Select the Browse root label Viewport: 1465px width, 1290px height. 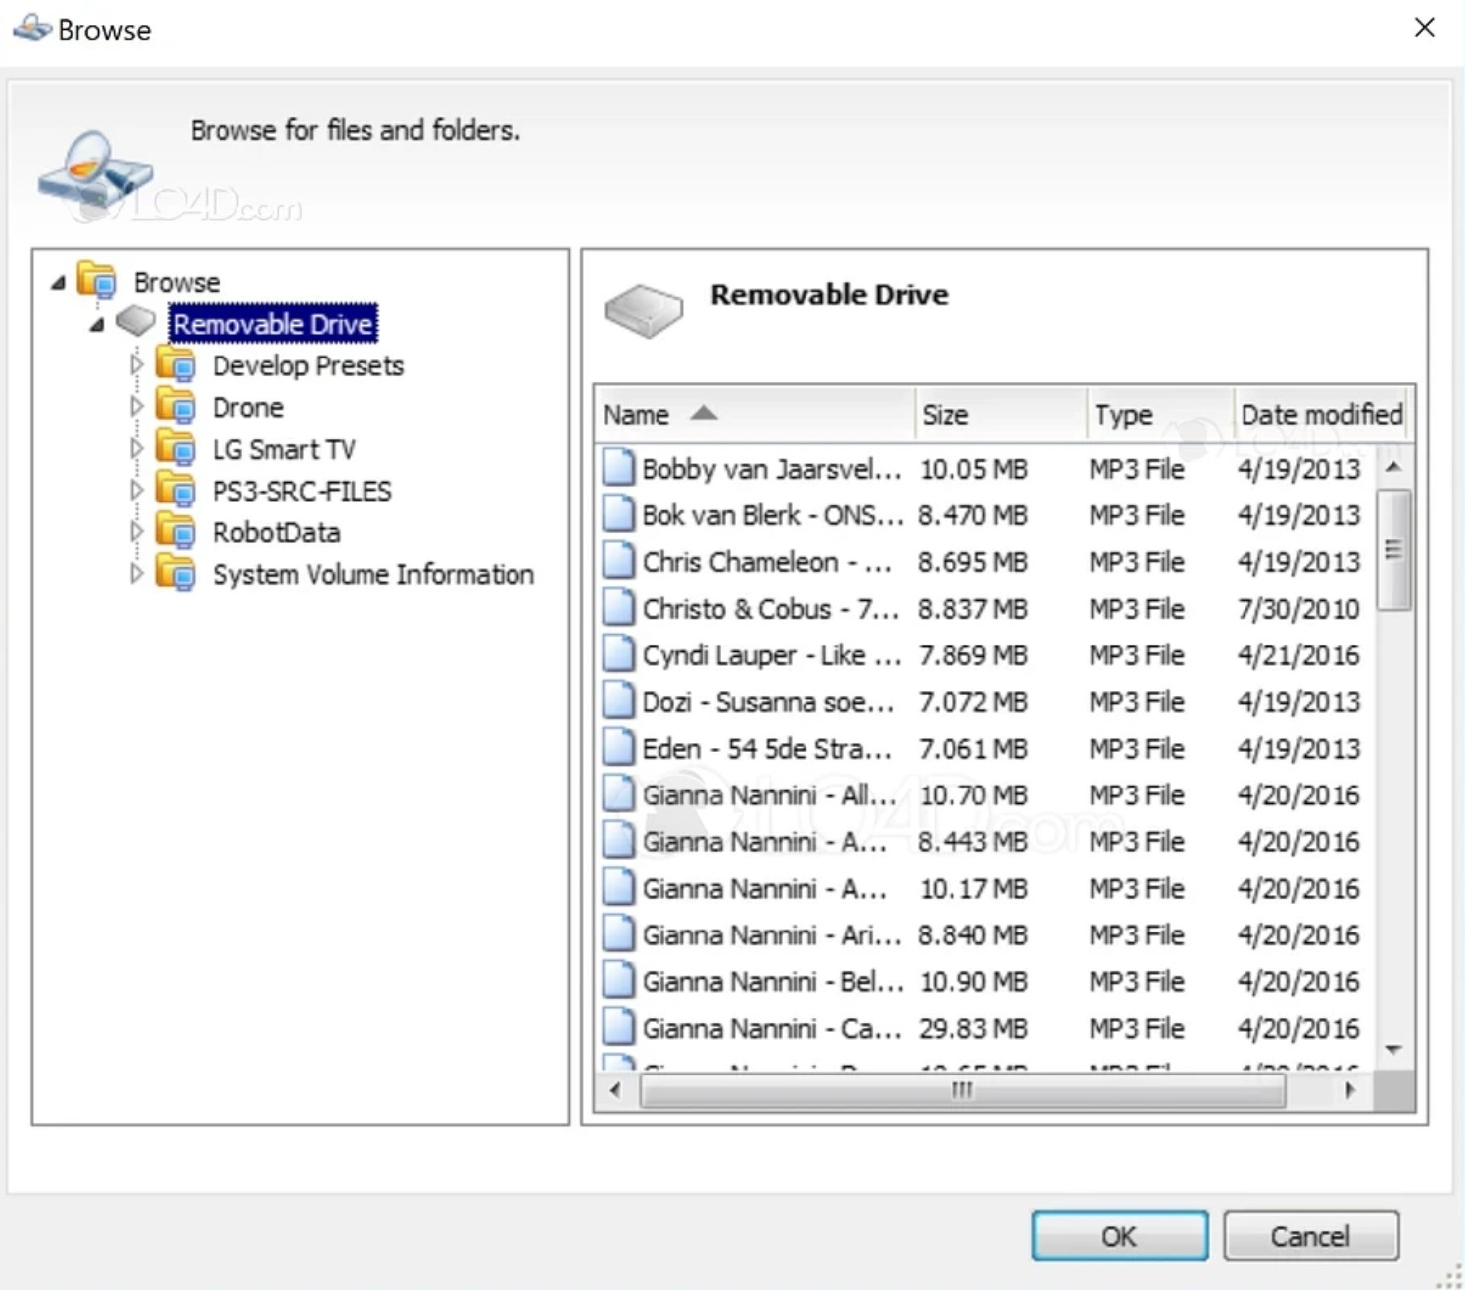(177, 282)
